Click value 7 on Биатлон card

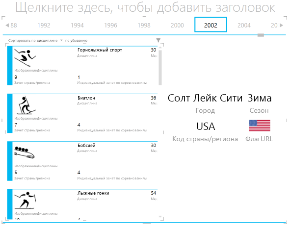pyautogui.click(x=16, y=125)
